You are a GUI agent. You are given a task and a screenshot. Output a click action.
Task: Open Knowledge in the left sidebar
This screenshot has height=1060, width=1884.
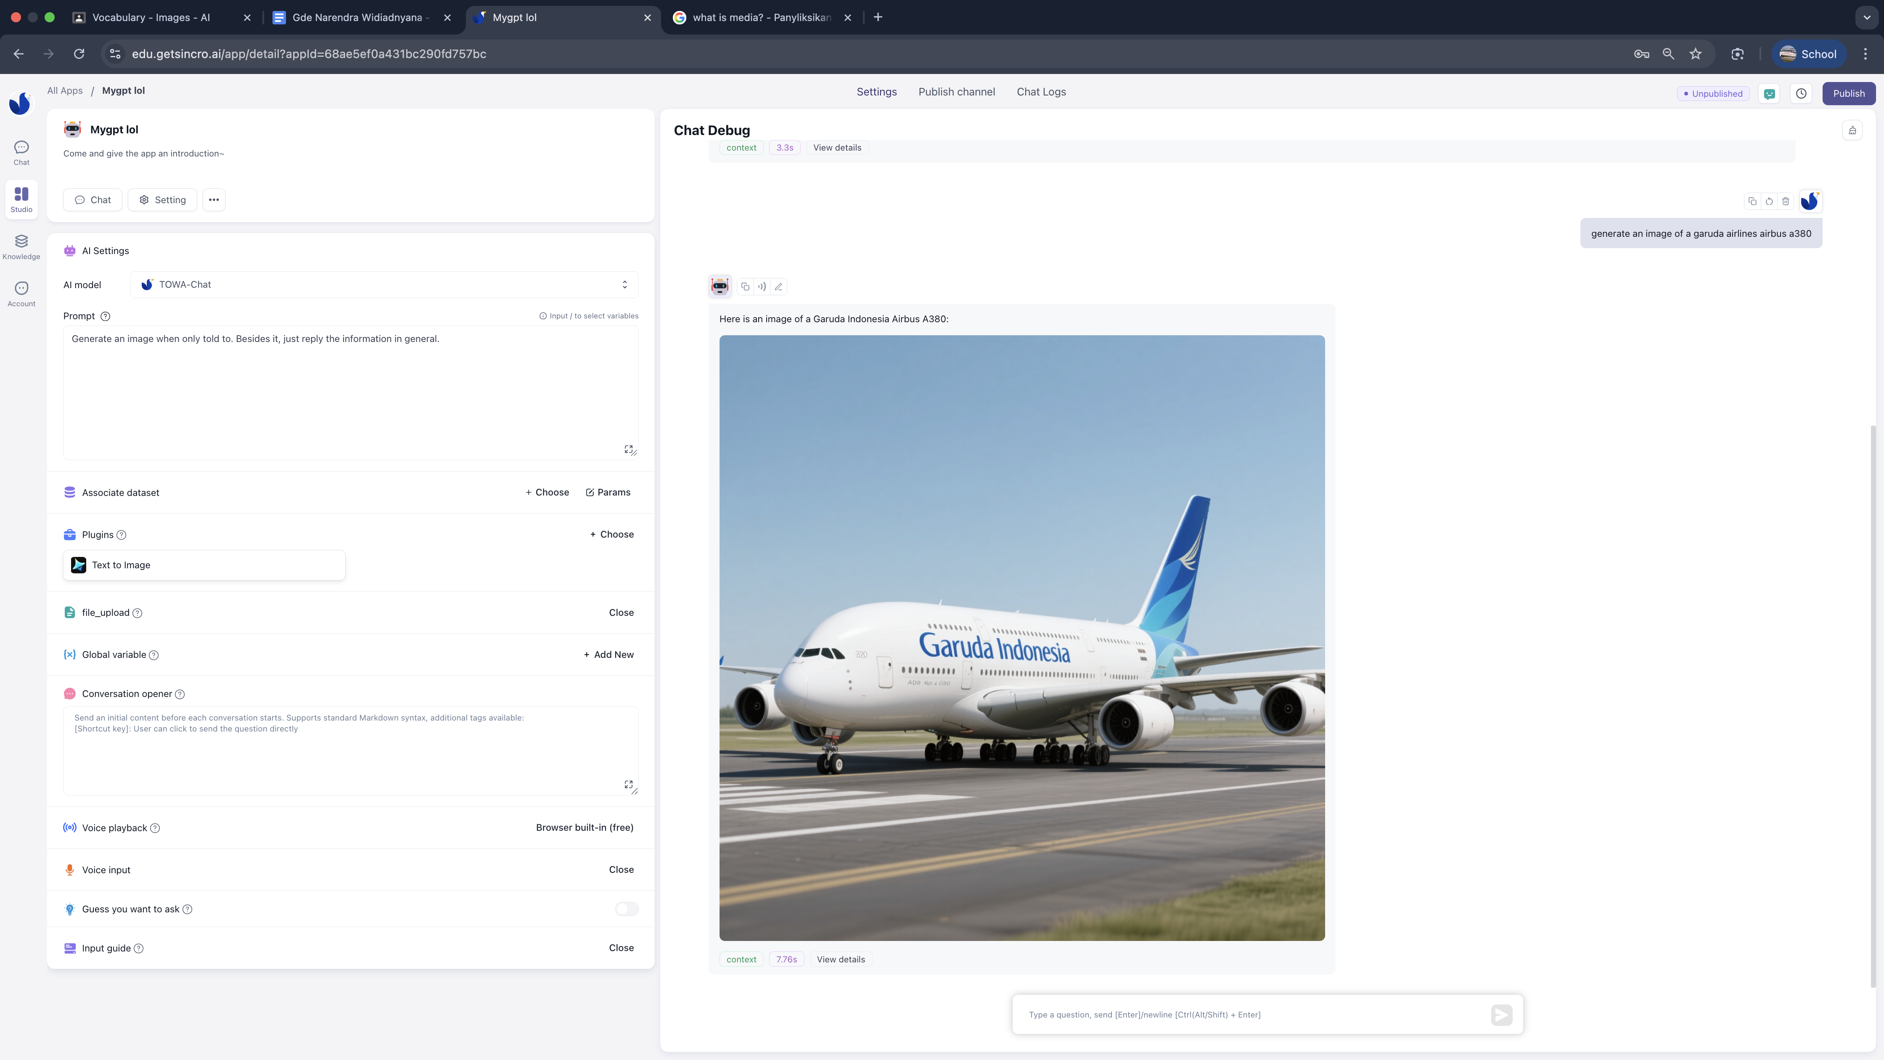(21, 246)
